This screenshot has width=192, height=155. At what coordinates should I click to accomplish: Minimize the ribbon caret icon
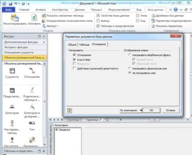click(x=170, y=10)
